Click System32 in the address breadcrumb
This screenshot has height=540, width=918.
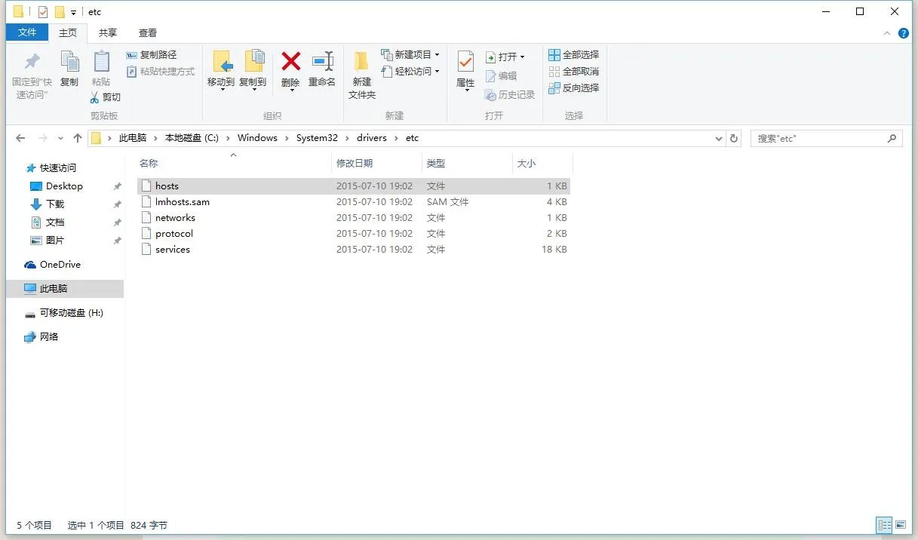tap(318, 138)
